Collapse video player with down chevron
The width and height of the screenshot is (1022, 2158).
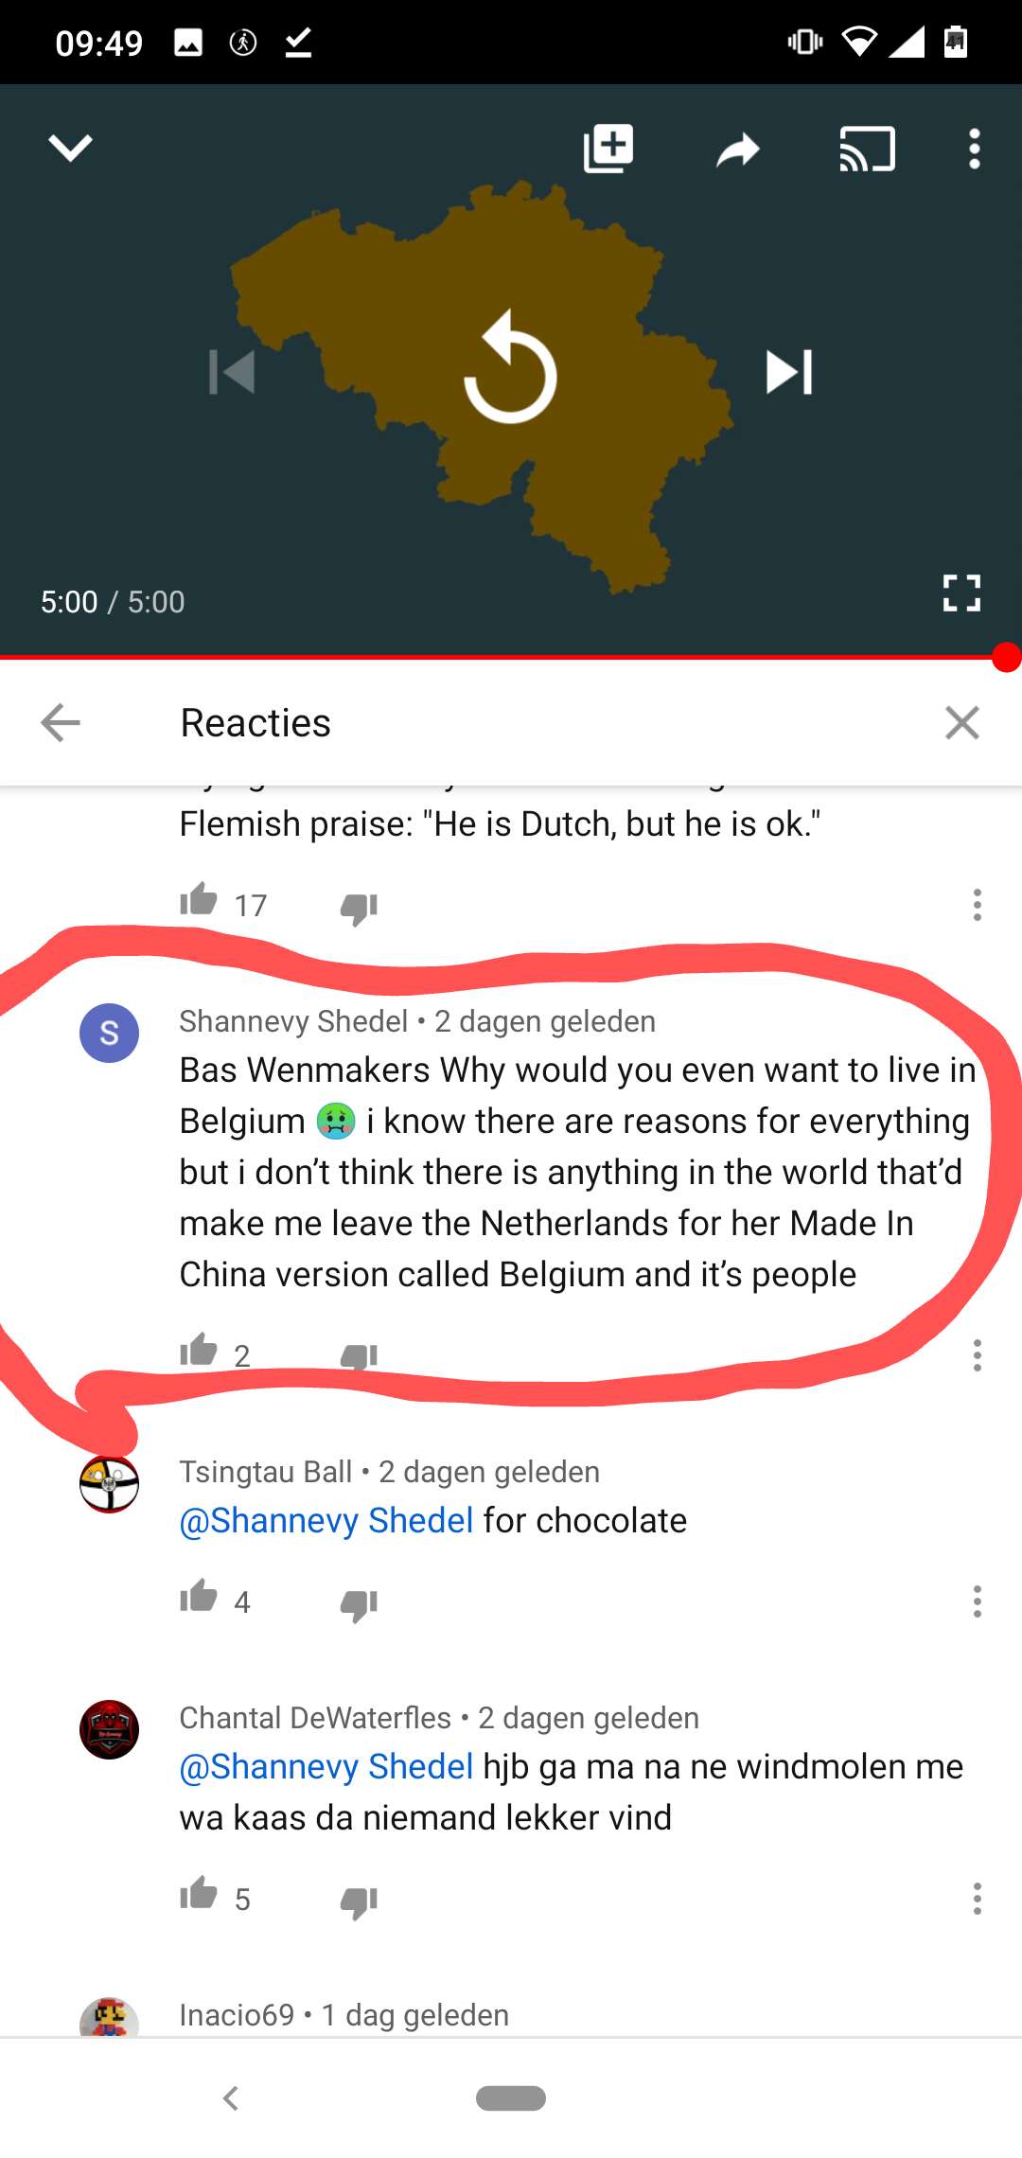70,149
